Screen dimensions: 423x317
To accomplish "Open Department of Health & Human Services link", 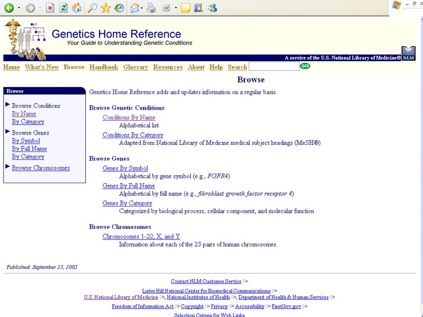I will tap(283, 297).
